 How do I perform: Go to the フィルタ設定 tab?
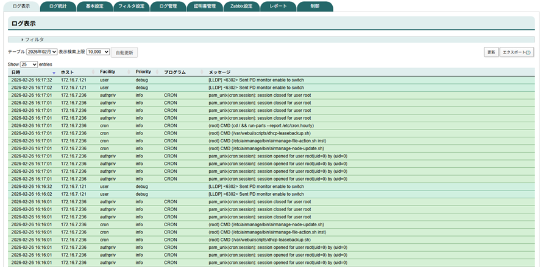tap(131, 6)
